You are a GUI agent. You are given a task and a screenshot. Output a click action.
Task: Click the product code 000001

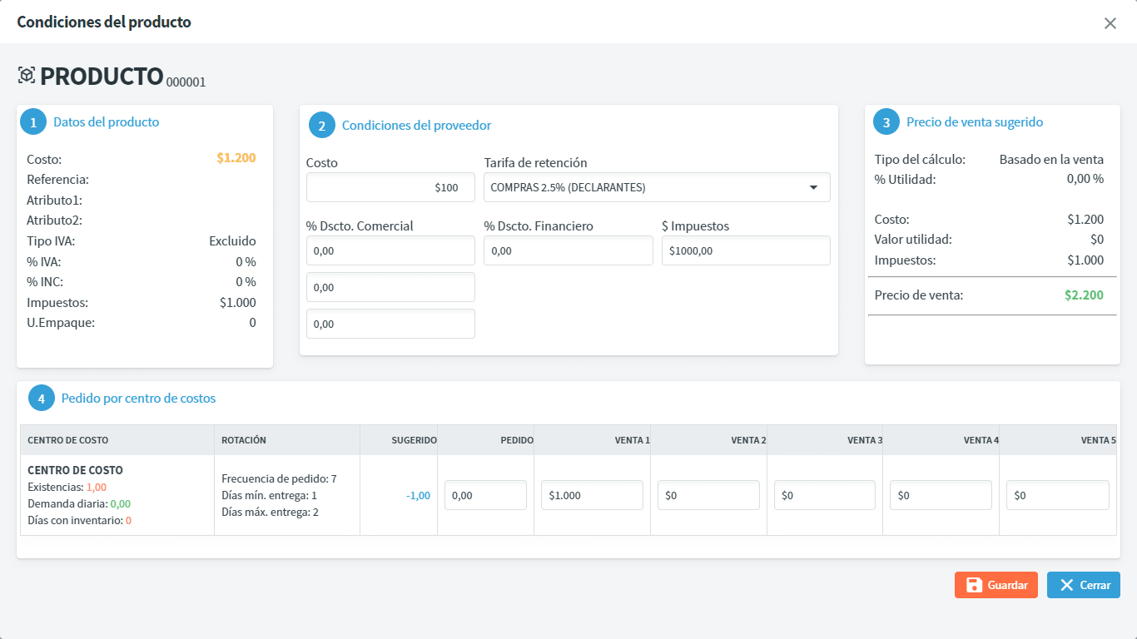tap(186, 82)
